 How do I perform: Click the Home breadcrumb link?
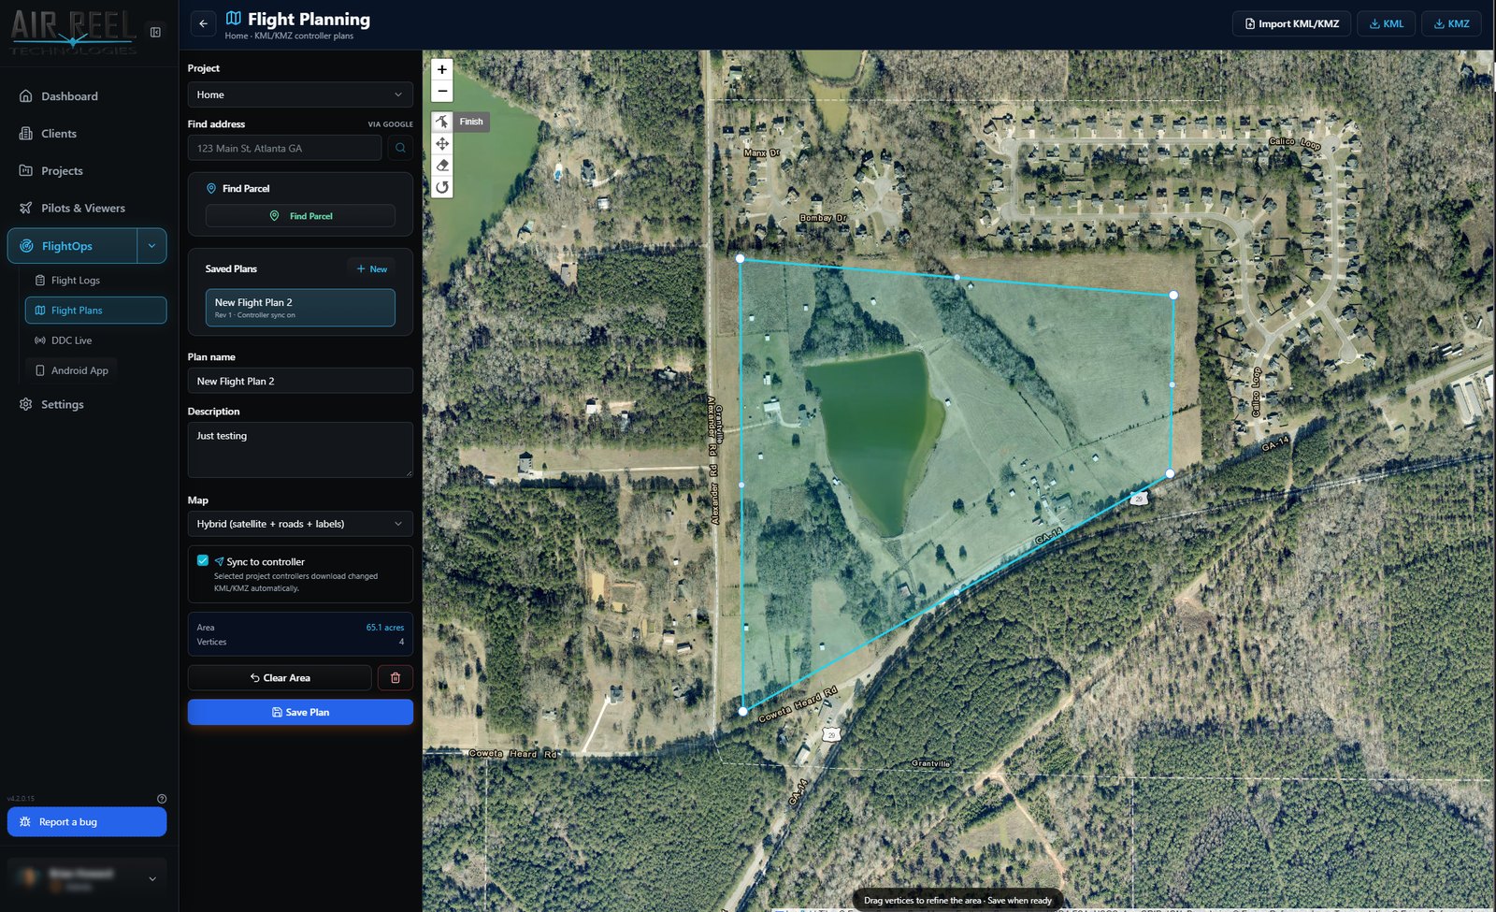pos(237,36)
